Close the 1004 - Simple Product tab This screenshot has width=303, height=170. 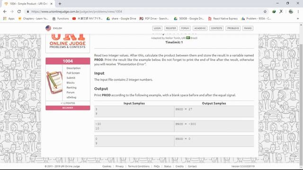52,4
